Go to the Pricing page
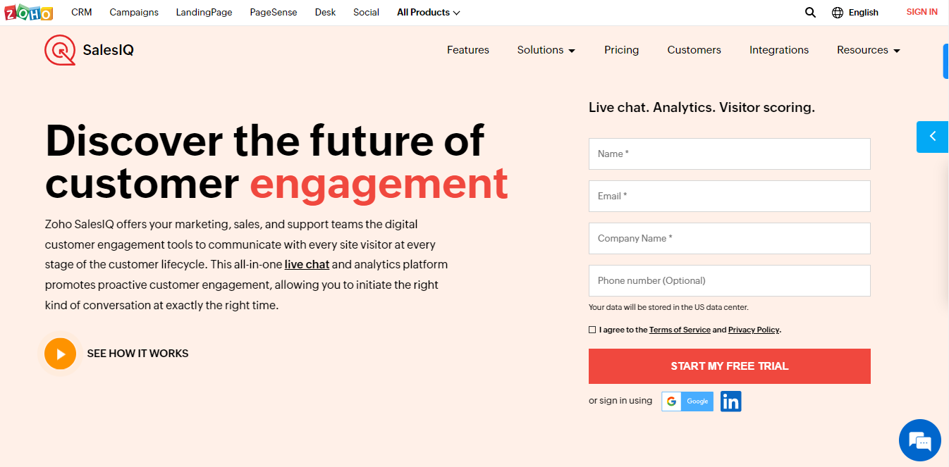949x467 pixels. pos(621,50)
